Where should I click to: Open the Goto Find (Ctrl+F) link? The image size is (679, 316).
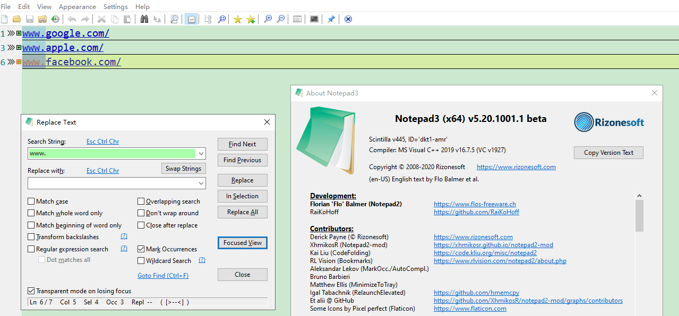[163, 276]
